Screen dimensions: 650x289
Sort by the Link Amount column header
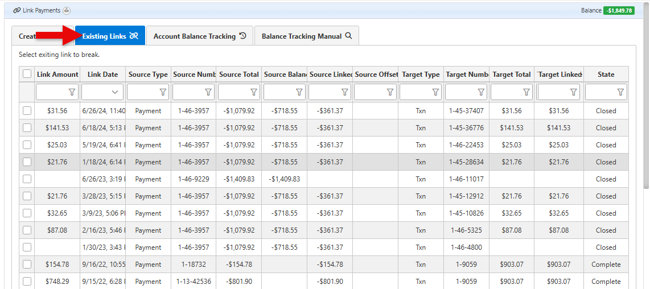[x=57, y=75]
